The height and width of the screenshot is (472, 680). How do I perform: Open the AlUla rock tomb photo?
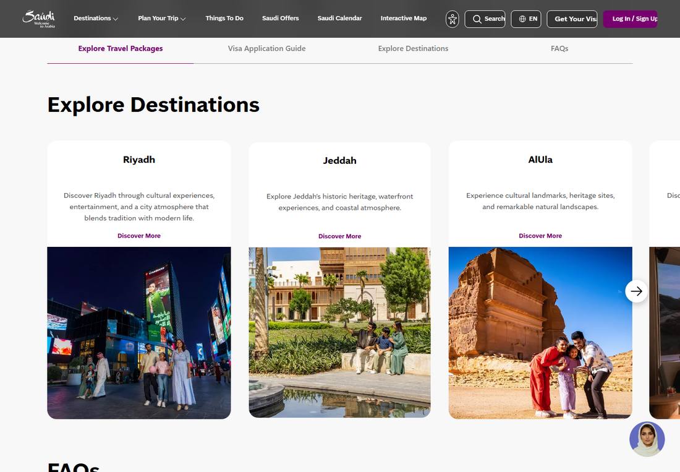click(x=540, y=333)
